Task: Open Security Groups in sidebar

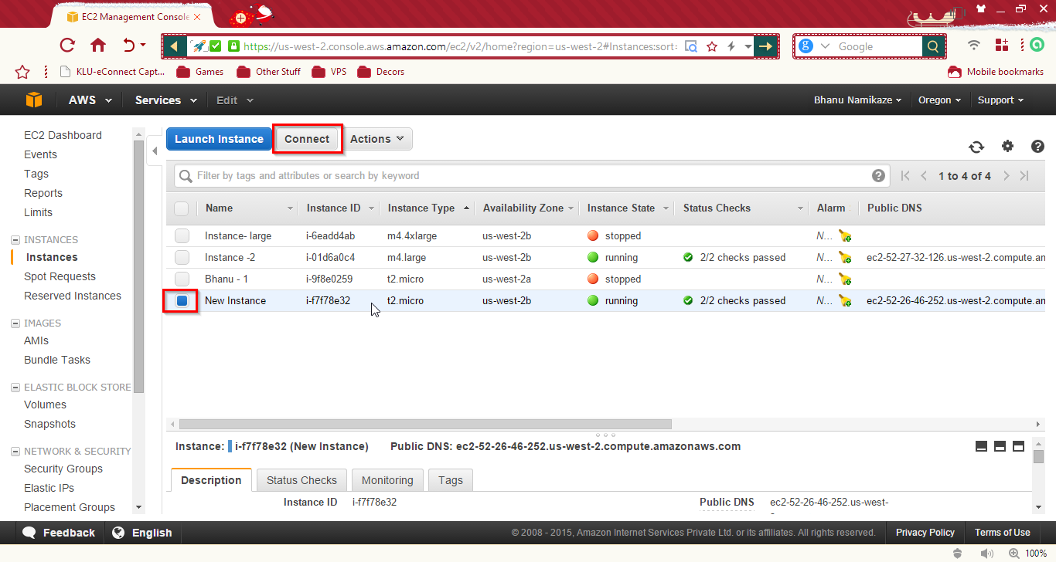Action: (x=63, y=469)
